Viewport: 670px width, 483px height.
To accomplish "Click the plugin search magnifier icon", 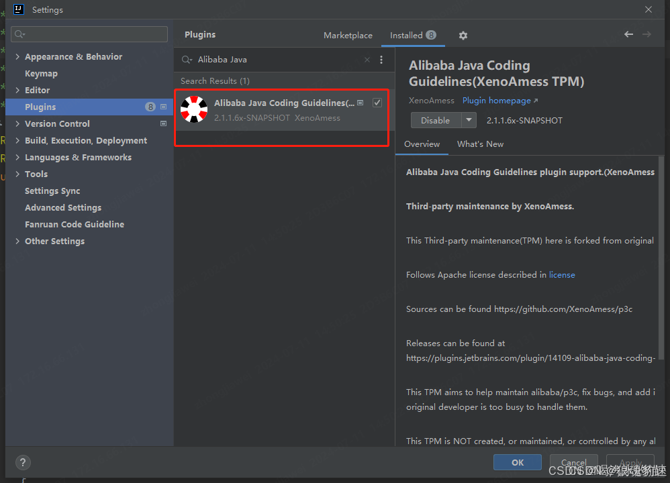I will click(187, 60).
